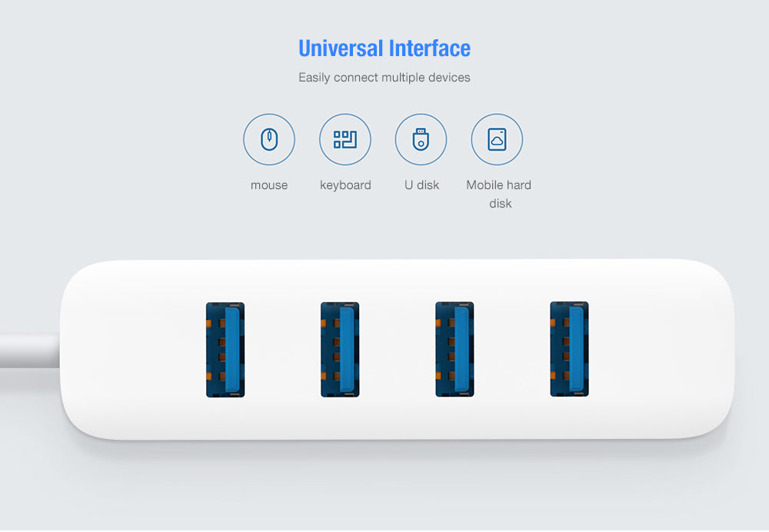
Task: Click the "Mobile hard disk" text label
Action: pyautogui.click(x=498, y=194)
